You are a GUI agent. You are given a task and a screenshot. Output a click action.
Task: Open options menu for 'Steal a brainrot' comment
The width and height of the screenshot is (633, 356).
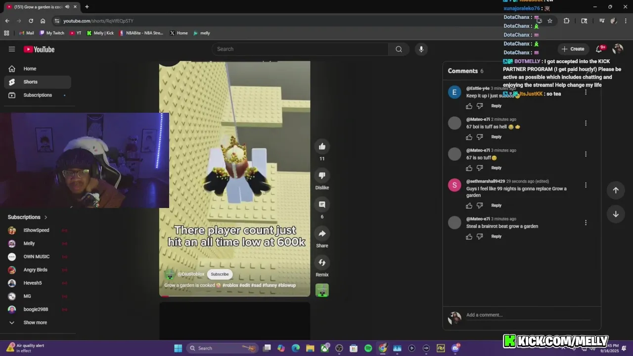pos(586,222)
